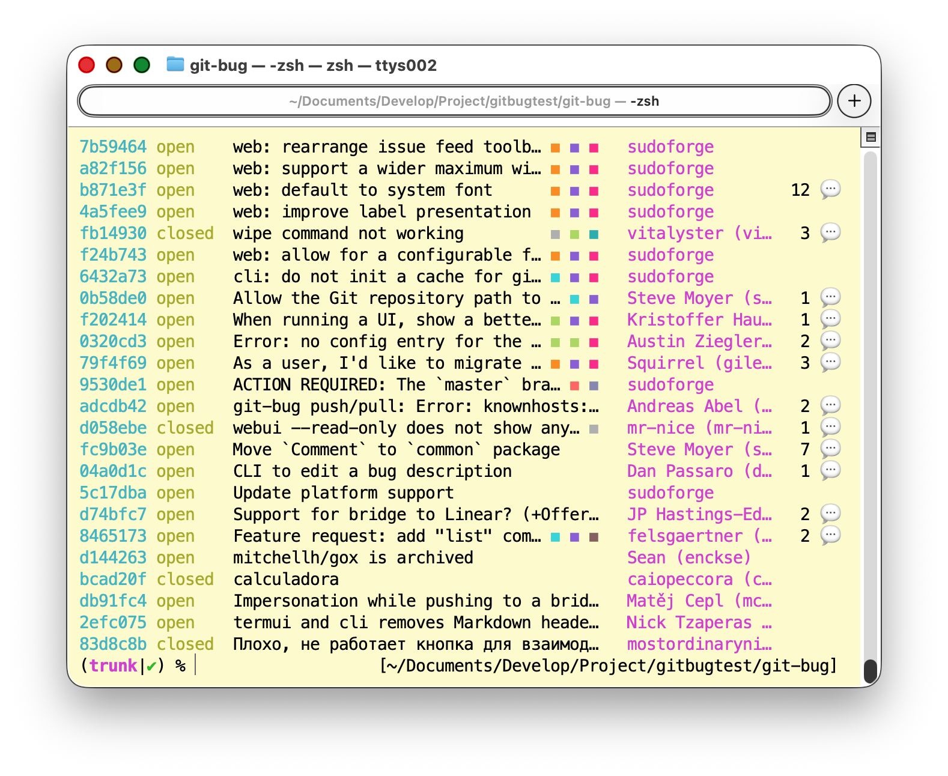Click the bug ID 7b59464
The height and width of the screenshot is (776, 948).
pyautogui.click(x=113, y=147)
